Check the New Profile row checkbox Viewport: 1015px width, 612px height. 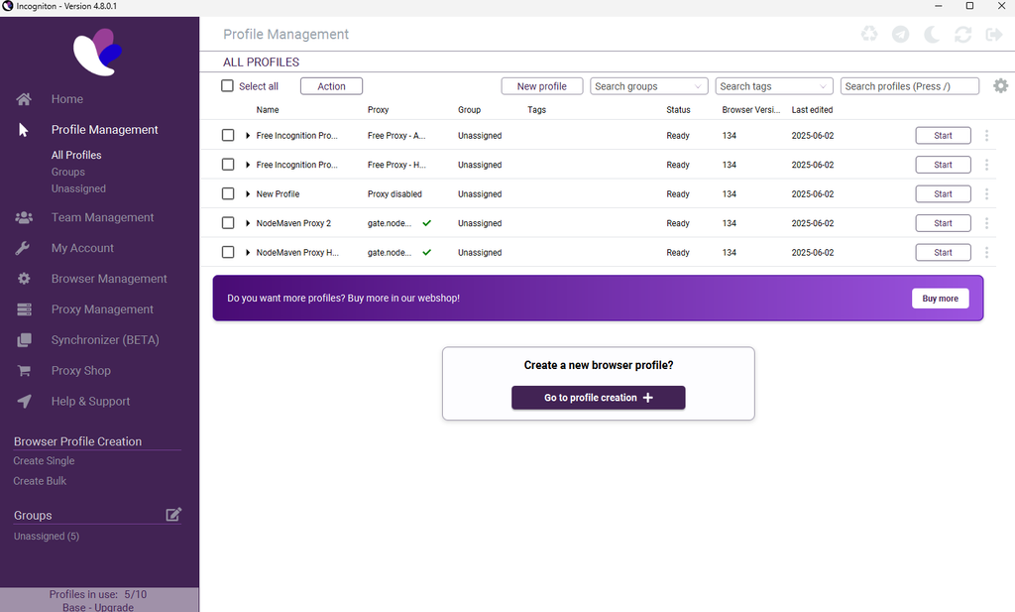click(x=227, y=193)
